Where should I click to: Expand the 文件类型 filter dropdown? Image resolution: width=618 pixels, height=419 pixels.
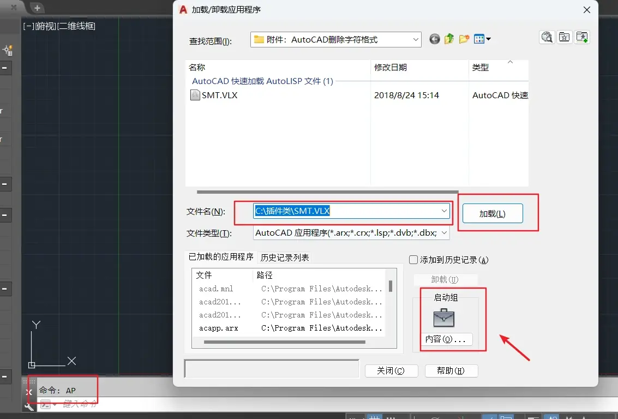coord(444,233)
